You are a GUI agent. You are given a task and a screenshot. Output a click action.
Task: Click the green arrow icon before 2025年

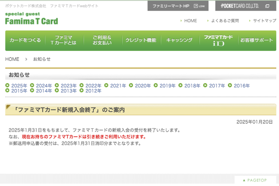pos(7,85)
